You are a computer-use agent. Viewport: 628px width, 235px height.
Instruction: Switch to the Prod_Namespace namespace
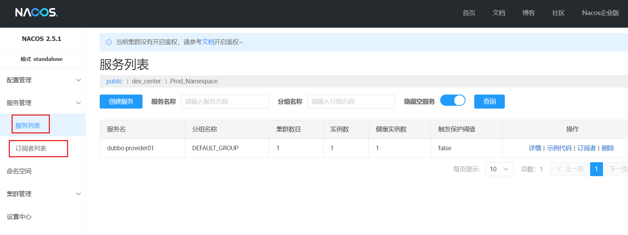[x=194, y=81]
